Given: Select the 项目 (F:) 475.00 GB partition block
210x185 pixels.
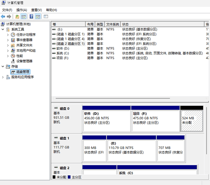Looking at the screenshot, I should coord(155,121).
